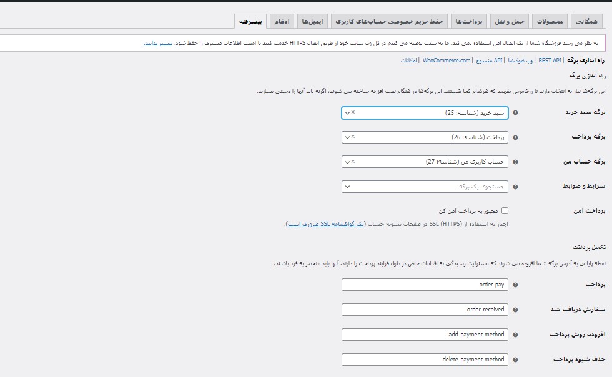Screen dimensions: 612x377
Task: Click the add-payment-method endpoint input field
Action: pyautogui.click(x=425, y=335)
